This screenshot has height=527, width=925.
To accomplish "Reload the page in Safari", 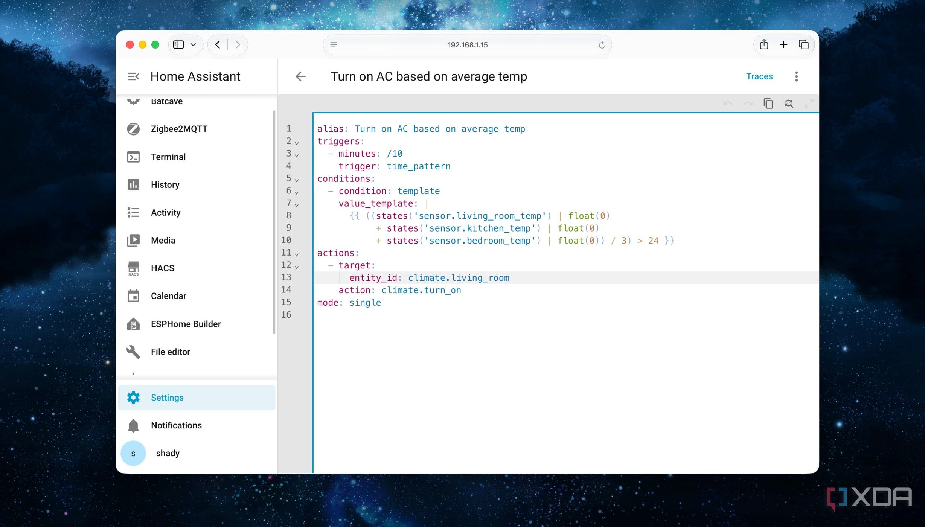I will 602,45.
